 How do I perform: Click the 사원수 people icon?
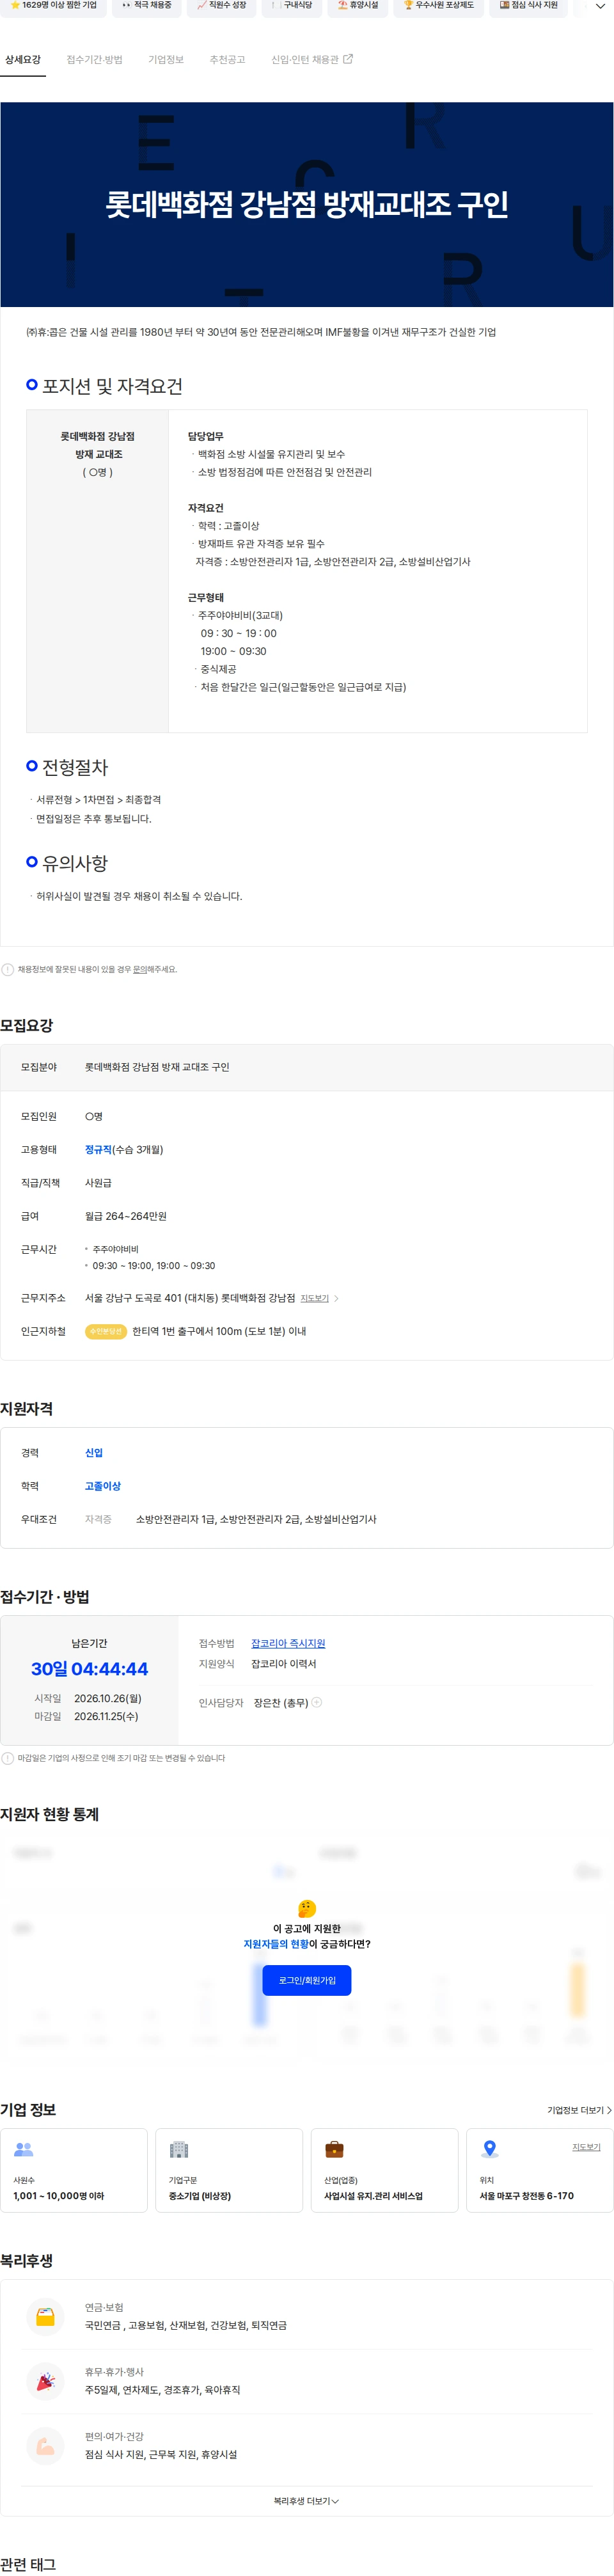[24, 2149]
